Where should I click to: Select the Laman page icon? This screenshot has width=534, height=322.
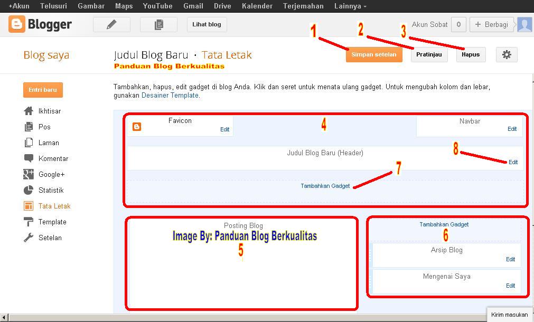click(x=28, y=143)
